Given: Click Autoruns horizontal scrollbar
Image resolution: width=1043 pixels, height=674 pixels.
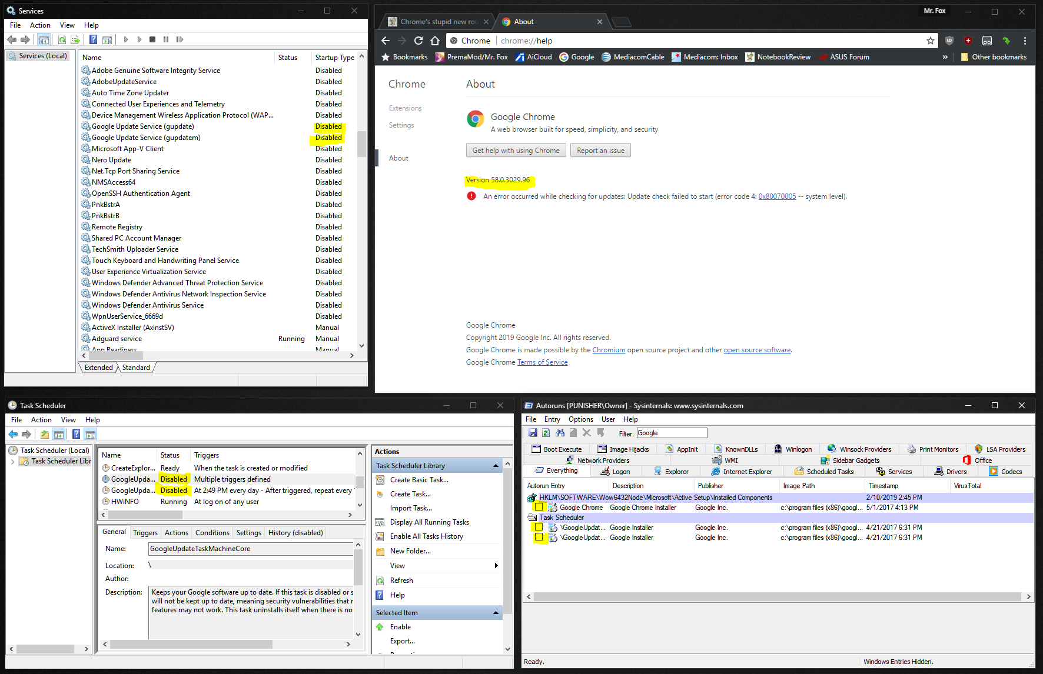Looking at the screenshot, I should click(x=777, y=596).
